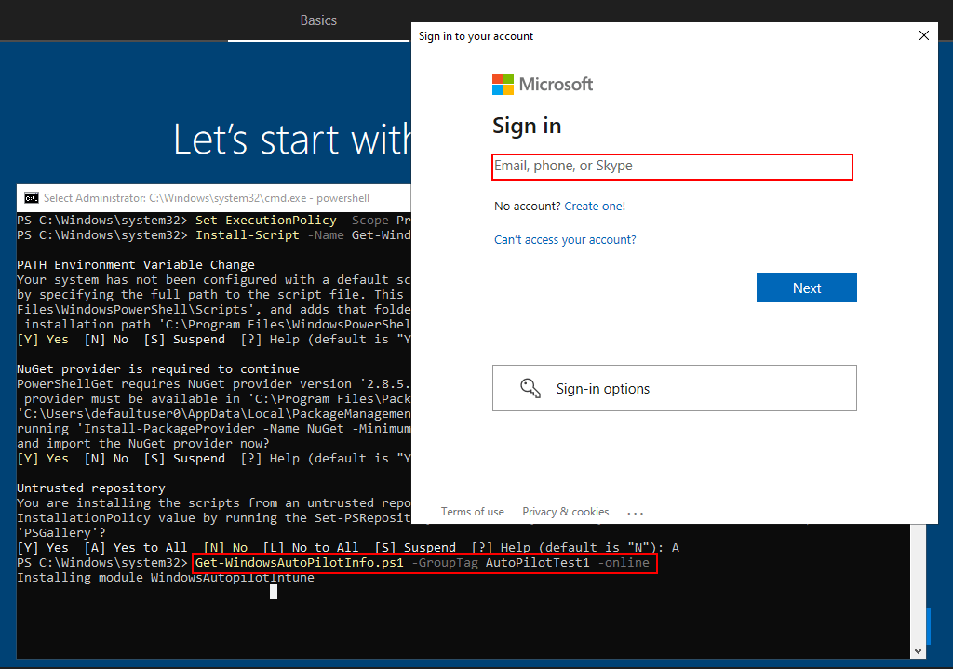953x669 pixels.
Task: Click the console scrollbar down arrow
Action: coord(919,650)
